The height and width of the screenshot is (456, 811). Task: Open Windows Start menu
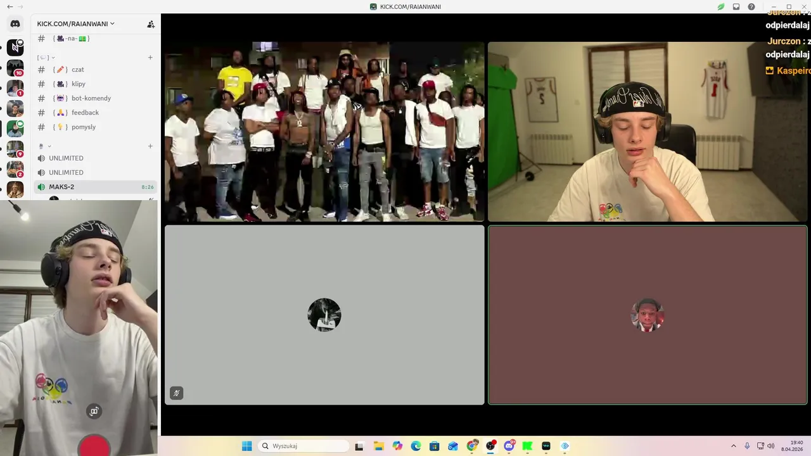point(247,446)
